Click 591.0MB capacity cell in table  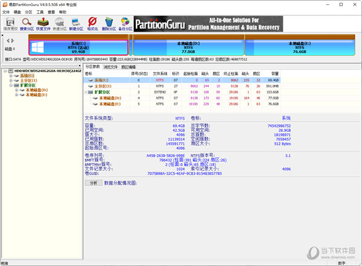click(x=272, y=86)
